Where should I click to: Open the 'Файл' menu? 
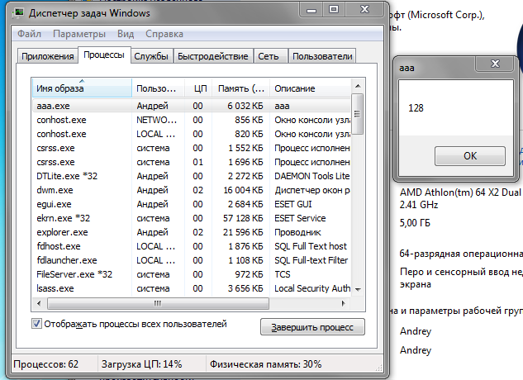(x=29, y=34)
